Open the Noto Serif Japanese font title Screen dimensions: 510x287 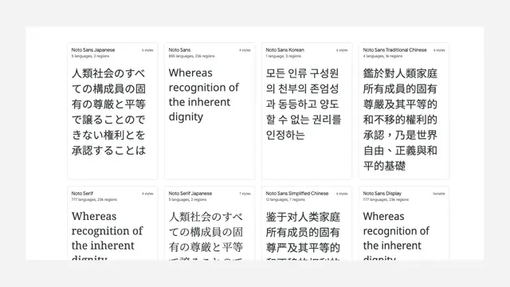(190, 193)
